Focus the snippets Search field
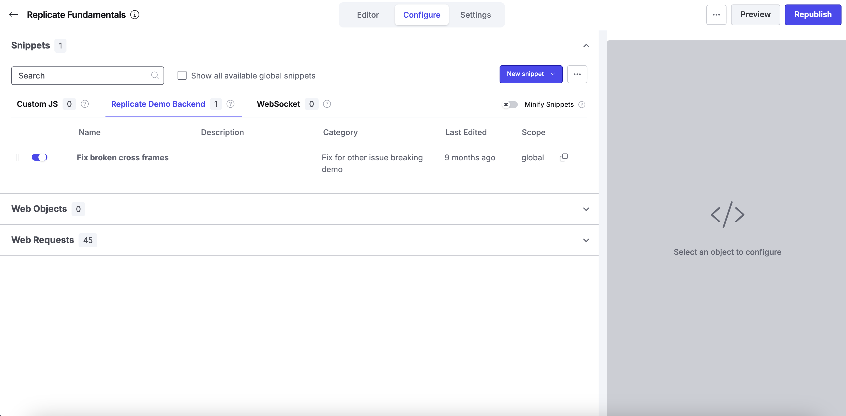 click(88, 76)
